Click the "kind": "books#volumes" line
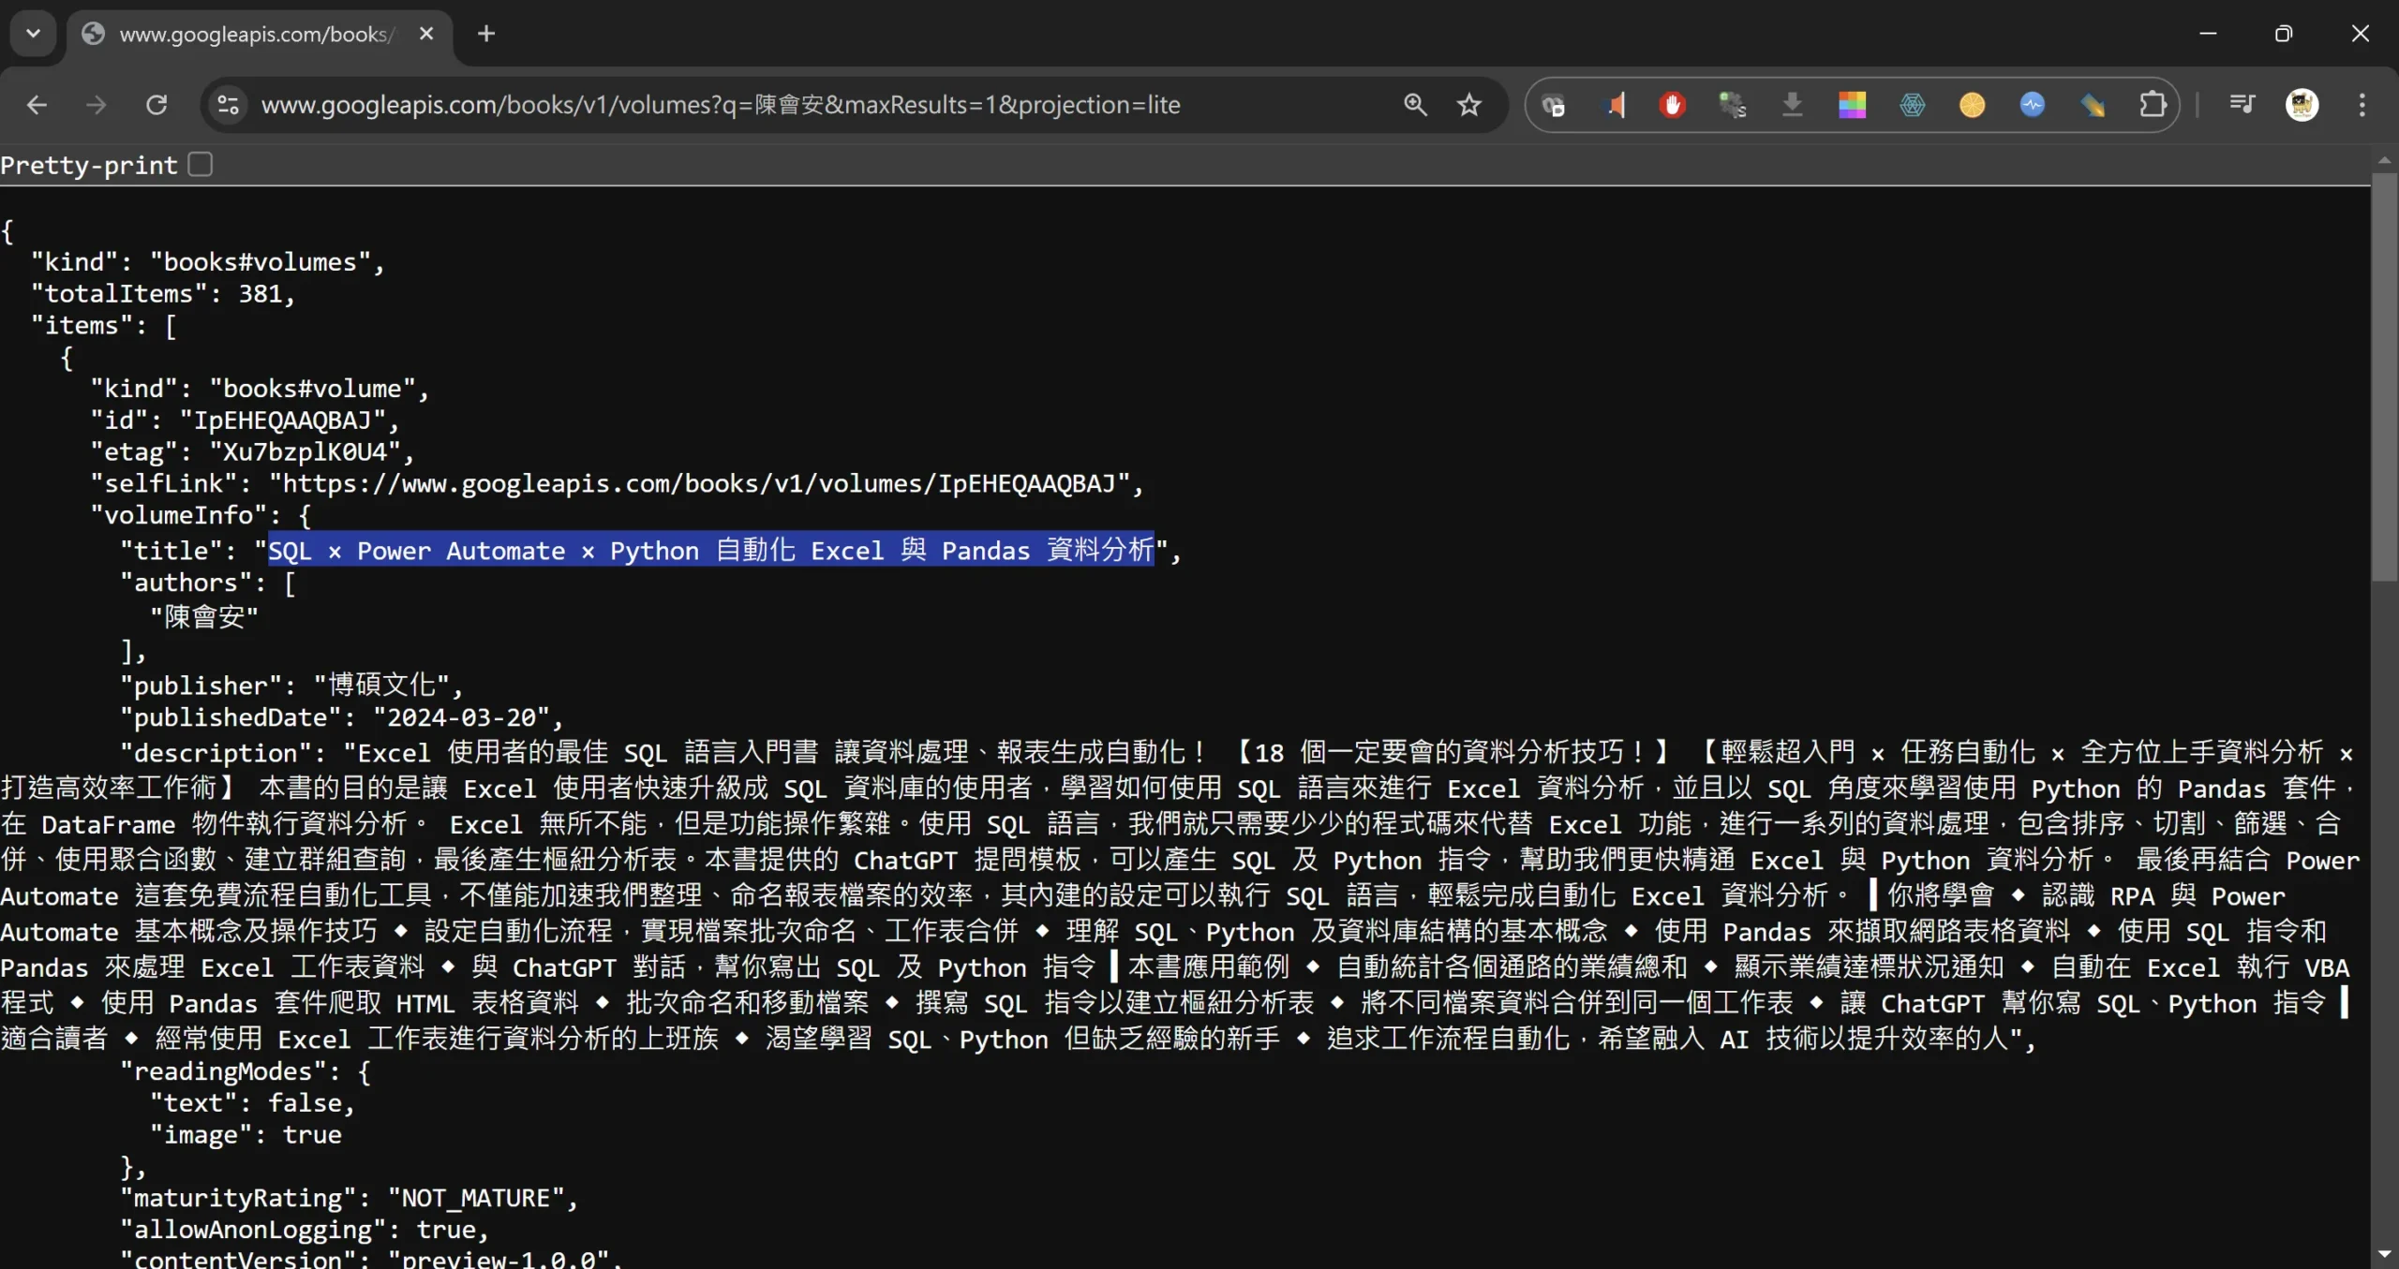 [207, 262]
